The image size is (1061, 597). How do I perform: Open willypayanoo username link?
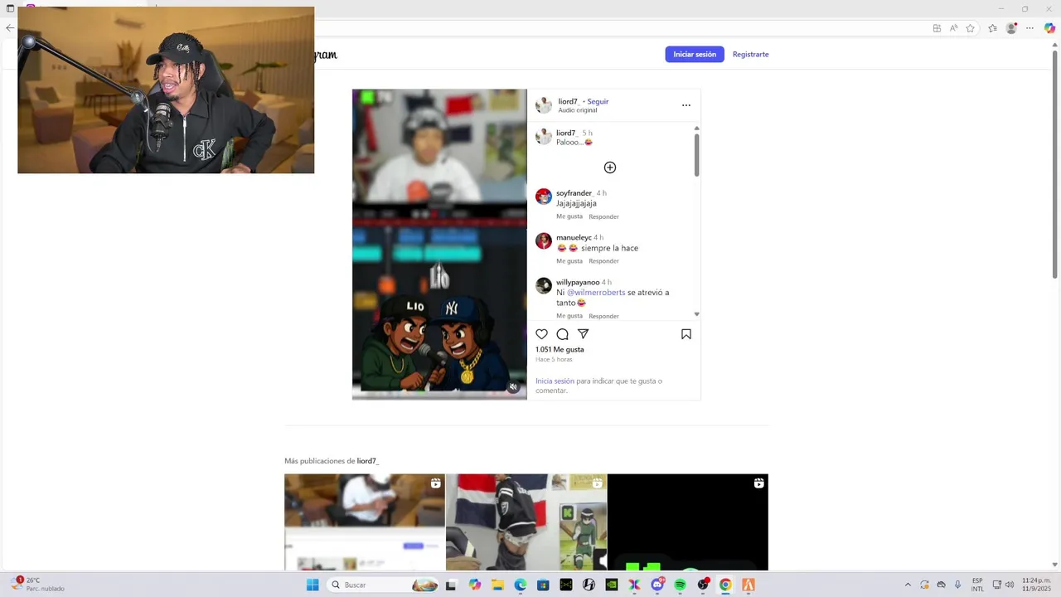tap(578, 282)
